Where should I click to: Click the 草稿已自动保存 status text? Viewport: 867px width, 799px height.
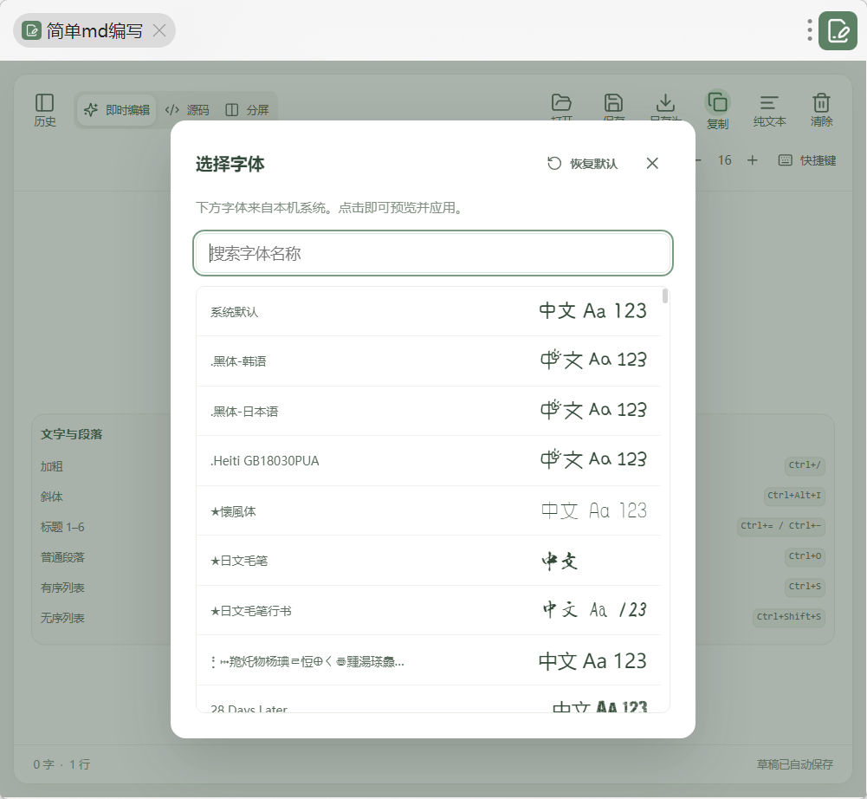tap(794, 764)
